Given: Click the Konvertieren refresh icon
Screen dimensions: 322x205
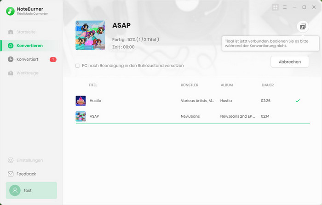Looking at the screenshot, I should [11, 46].
